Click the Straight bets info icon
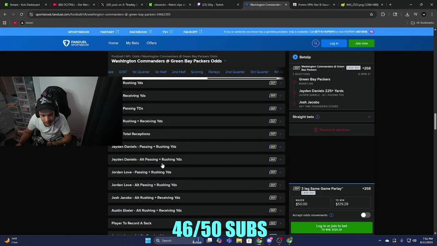 click(318, 117)
